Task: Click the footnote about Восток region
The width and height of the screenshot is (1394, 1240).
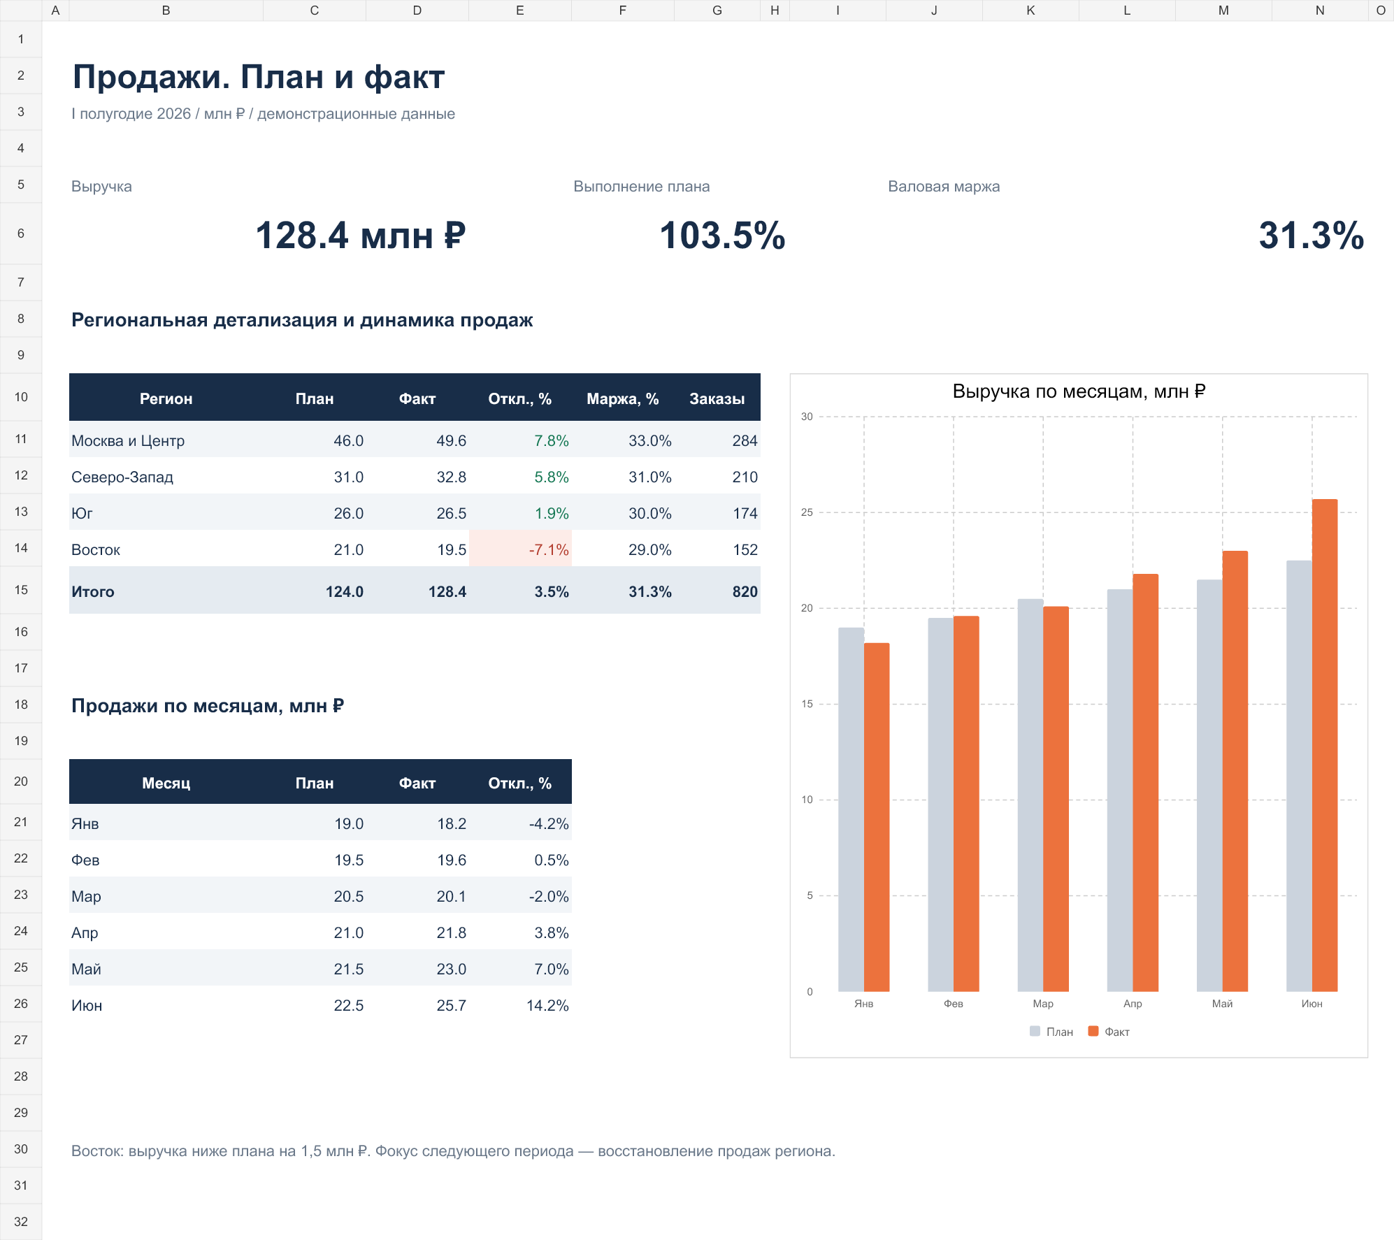Action: [x=453, y=1151]
